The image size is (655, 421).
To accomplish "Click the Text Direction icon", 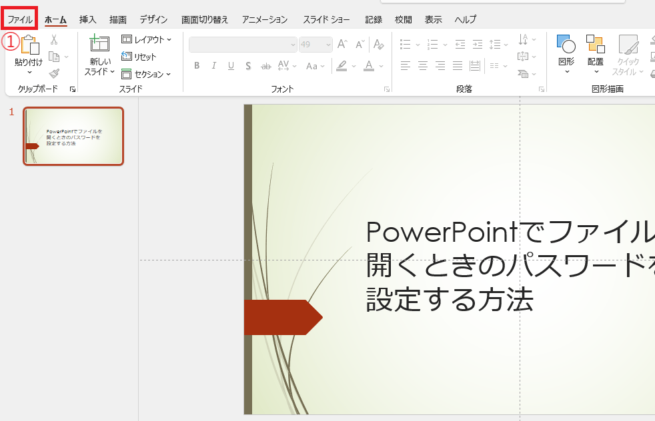I will click(x=523, y=39).
